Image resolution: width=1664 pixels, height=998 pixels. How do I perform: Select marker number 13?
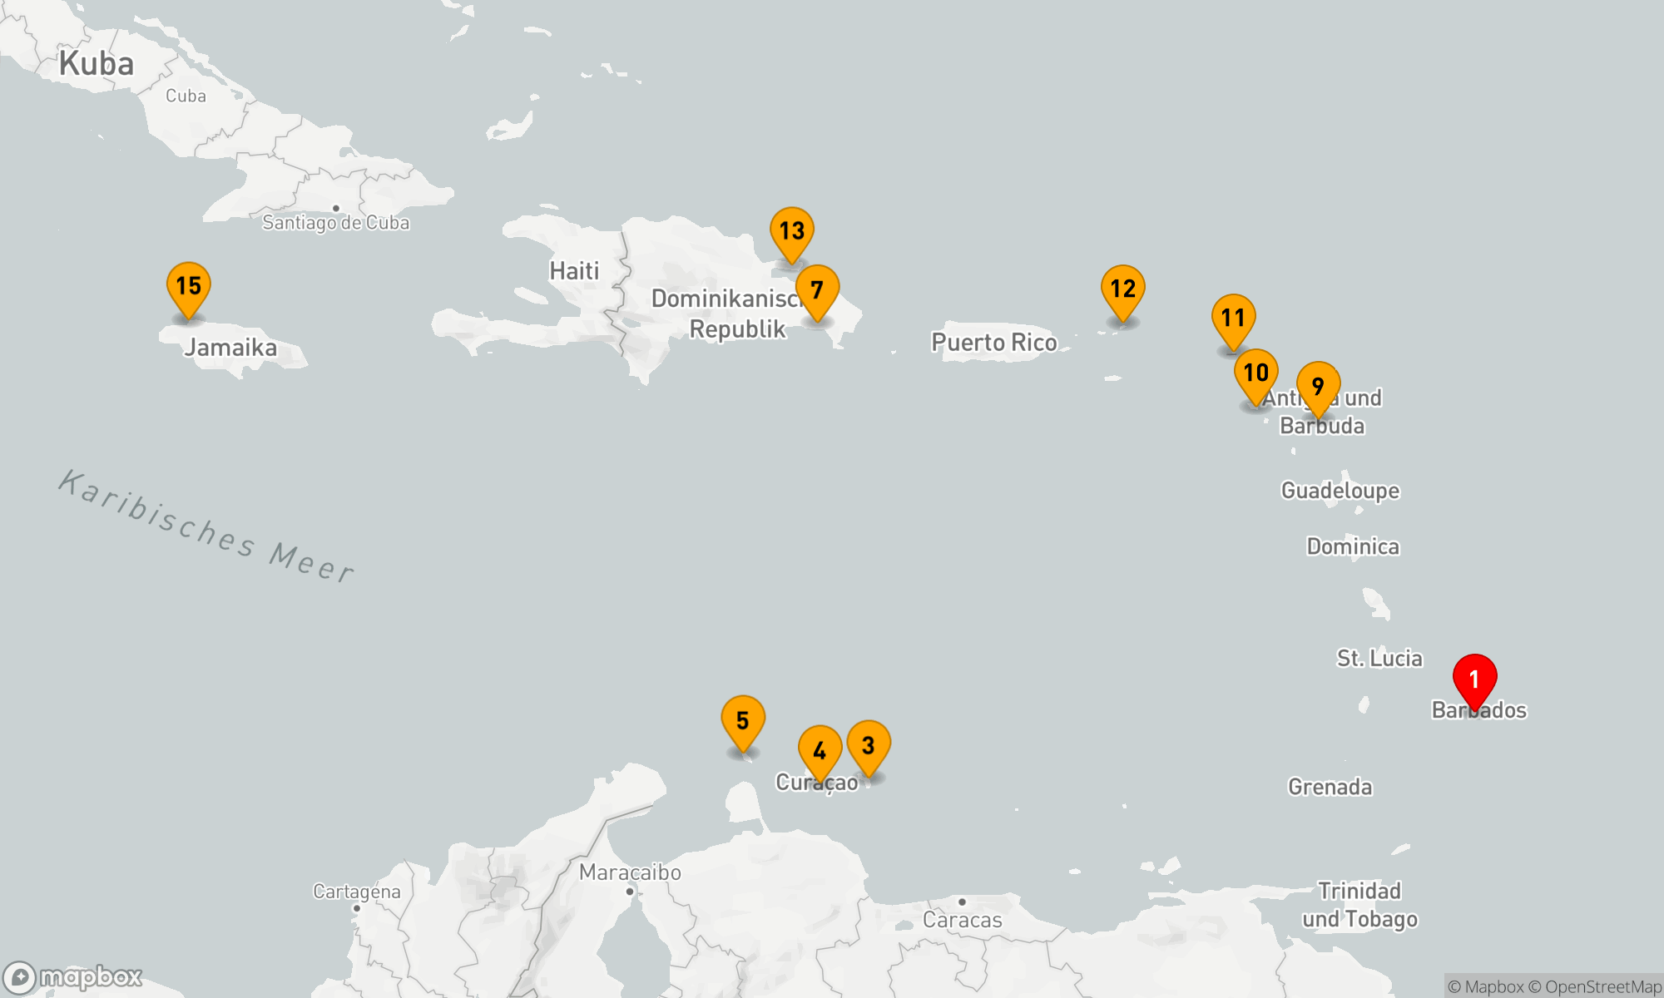click(x=791, y=230)
